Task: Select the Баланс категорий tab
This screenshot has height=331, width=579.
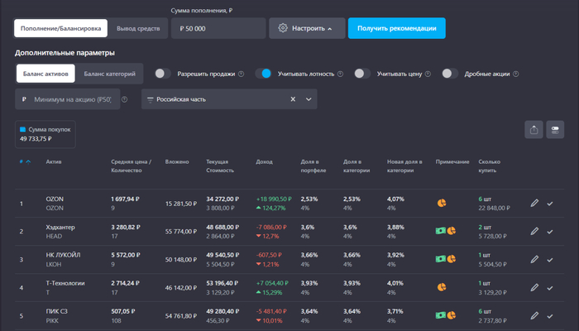Action: 110,74
